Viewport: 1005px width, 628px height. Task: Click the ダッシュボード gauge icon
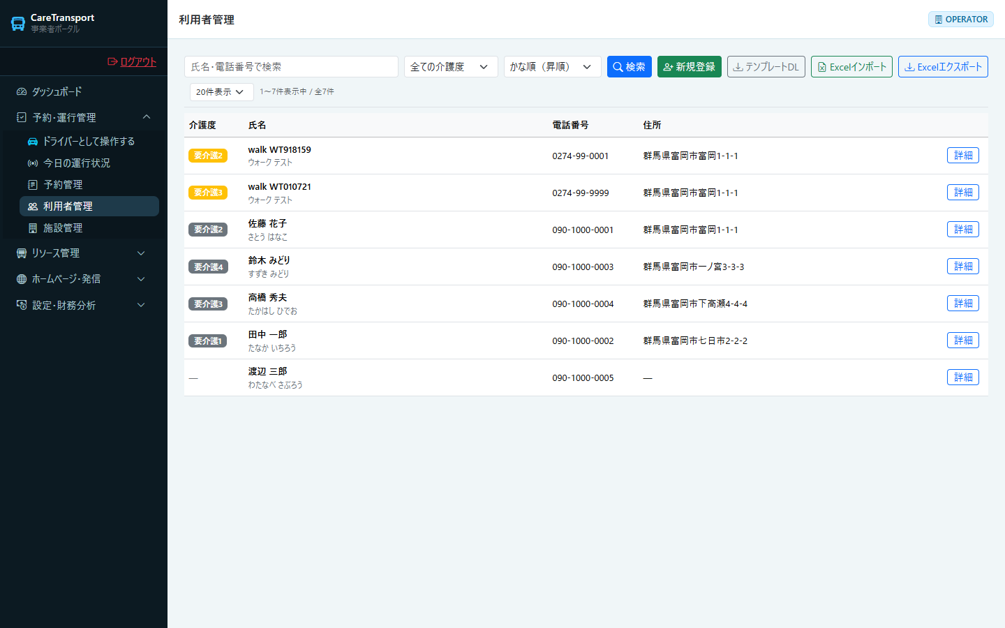22,91
